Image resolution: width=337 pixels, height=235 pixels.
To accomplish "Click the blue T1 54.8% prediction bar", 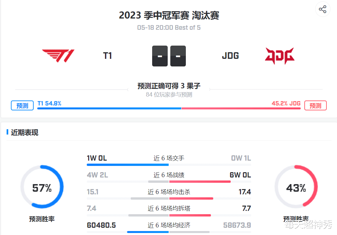I will (x=109, y=108).
